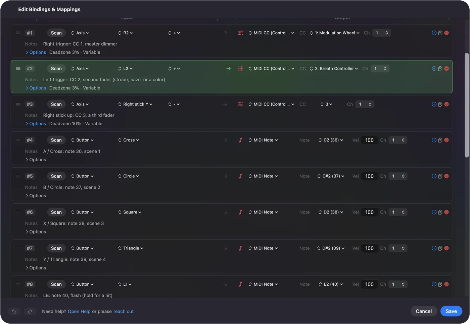Click the velocity field in row #8

pyautogui.click(x=369, y=284)
